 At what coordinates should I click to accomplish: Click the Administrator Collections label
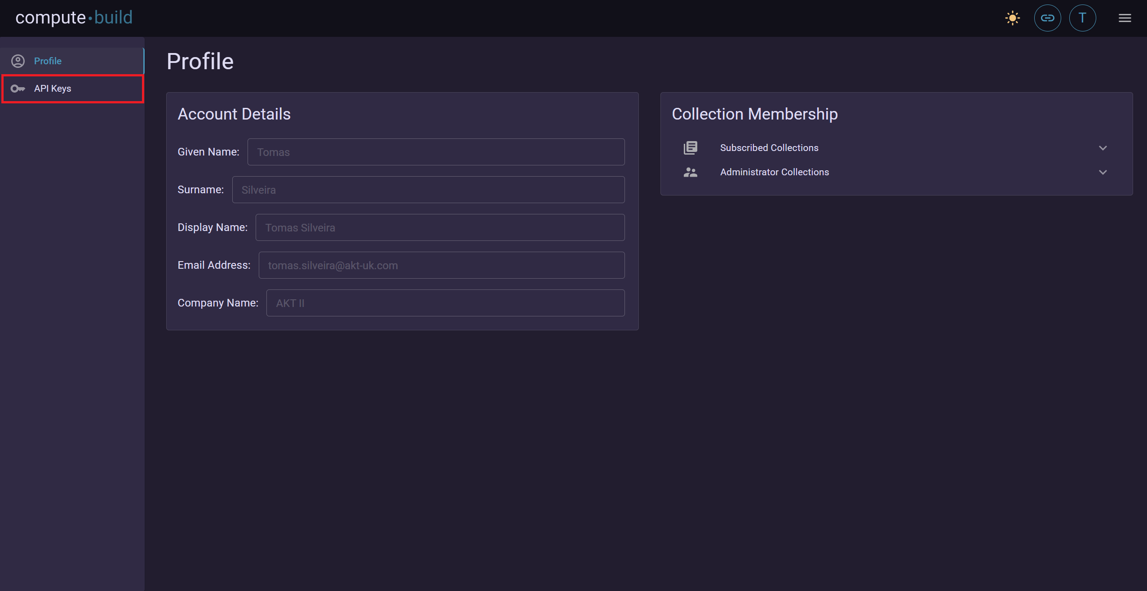(x=775, y=172)
